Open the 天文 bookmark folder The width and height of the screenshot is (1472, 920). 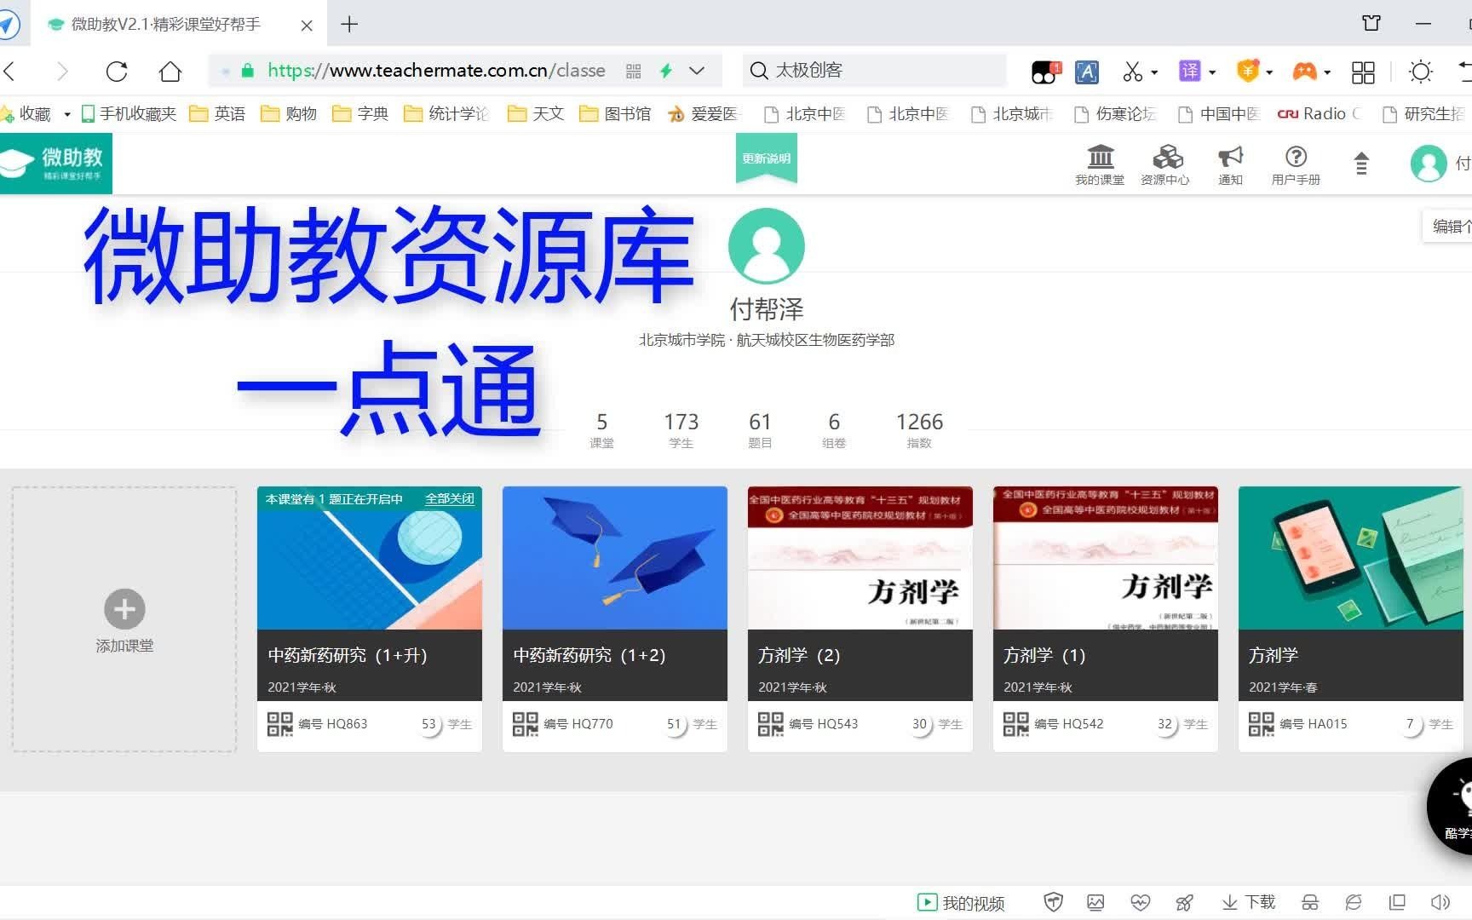(x=536, y=114)
